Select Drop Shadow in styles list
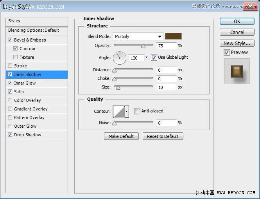Viewport: 260px width, 199px height. click(x=27, y=135)
